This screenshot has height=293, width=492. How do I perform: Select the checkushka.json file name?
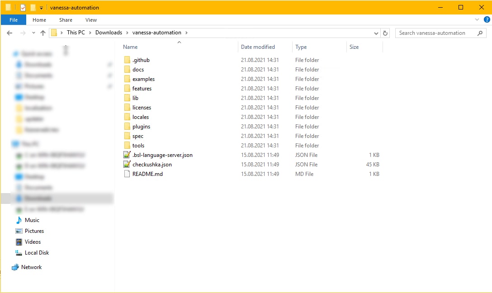click(152, 165)
